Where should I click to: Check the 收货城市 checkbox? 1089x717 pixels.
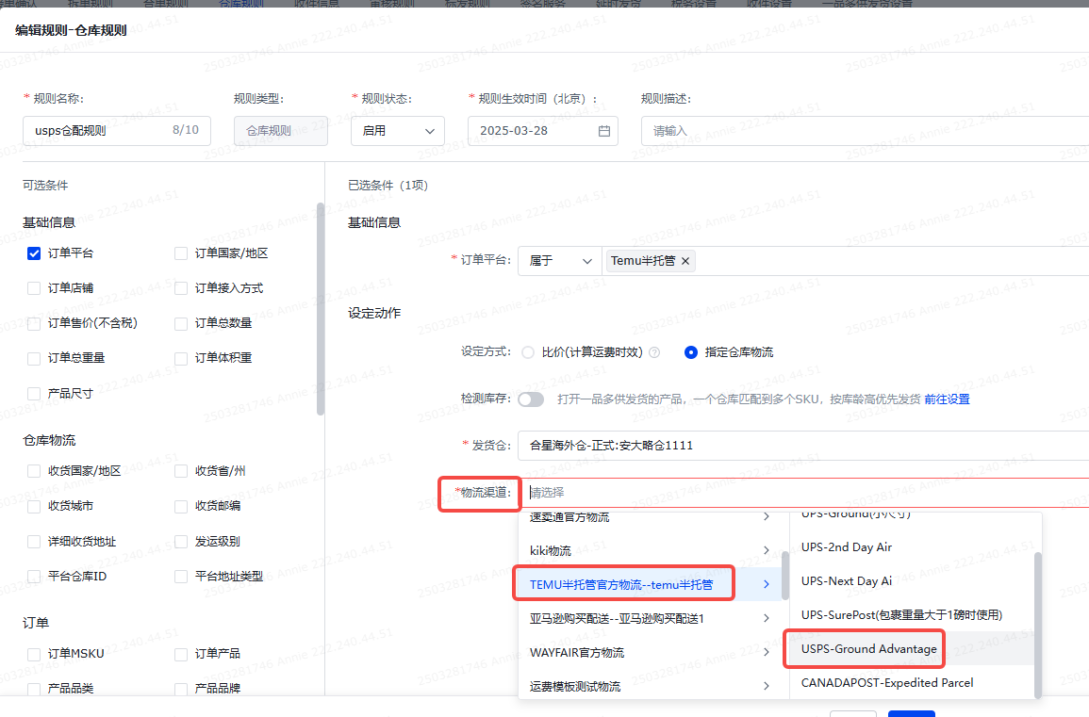point(34,506)
